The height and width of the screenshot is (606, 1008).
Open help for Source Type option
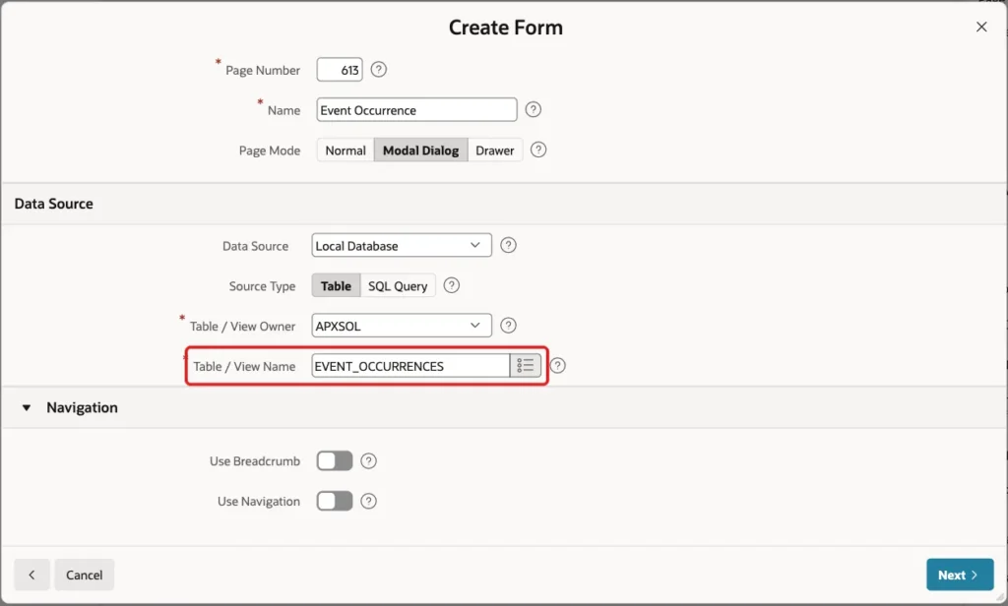451,285
